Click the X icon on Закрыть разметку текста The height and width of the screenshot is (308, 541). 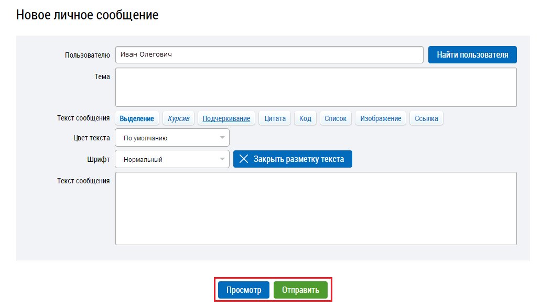pos(244,159)
